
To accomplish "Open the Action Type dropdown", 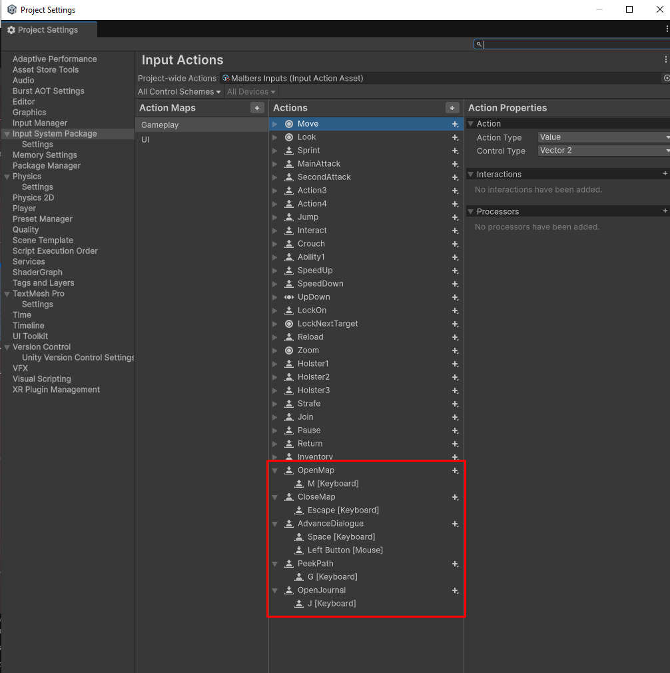I will [x=603, y=137].
